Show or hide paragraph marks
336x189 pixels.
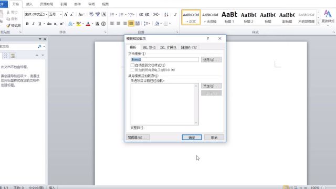click(175, 15)
